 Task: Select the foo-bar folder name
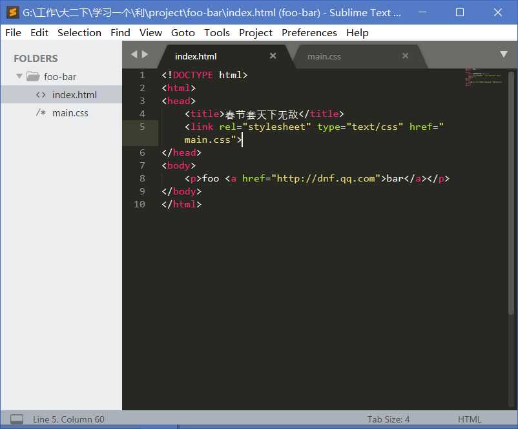tap(60, 77)
